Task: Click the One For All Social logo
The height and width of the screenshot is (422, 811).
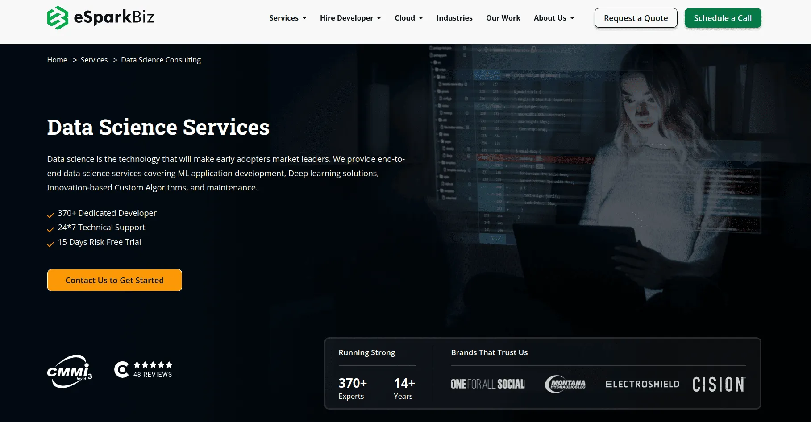Action: pyautogui.click(x=487, y=384)
